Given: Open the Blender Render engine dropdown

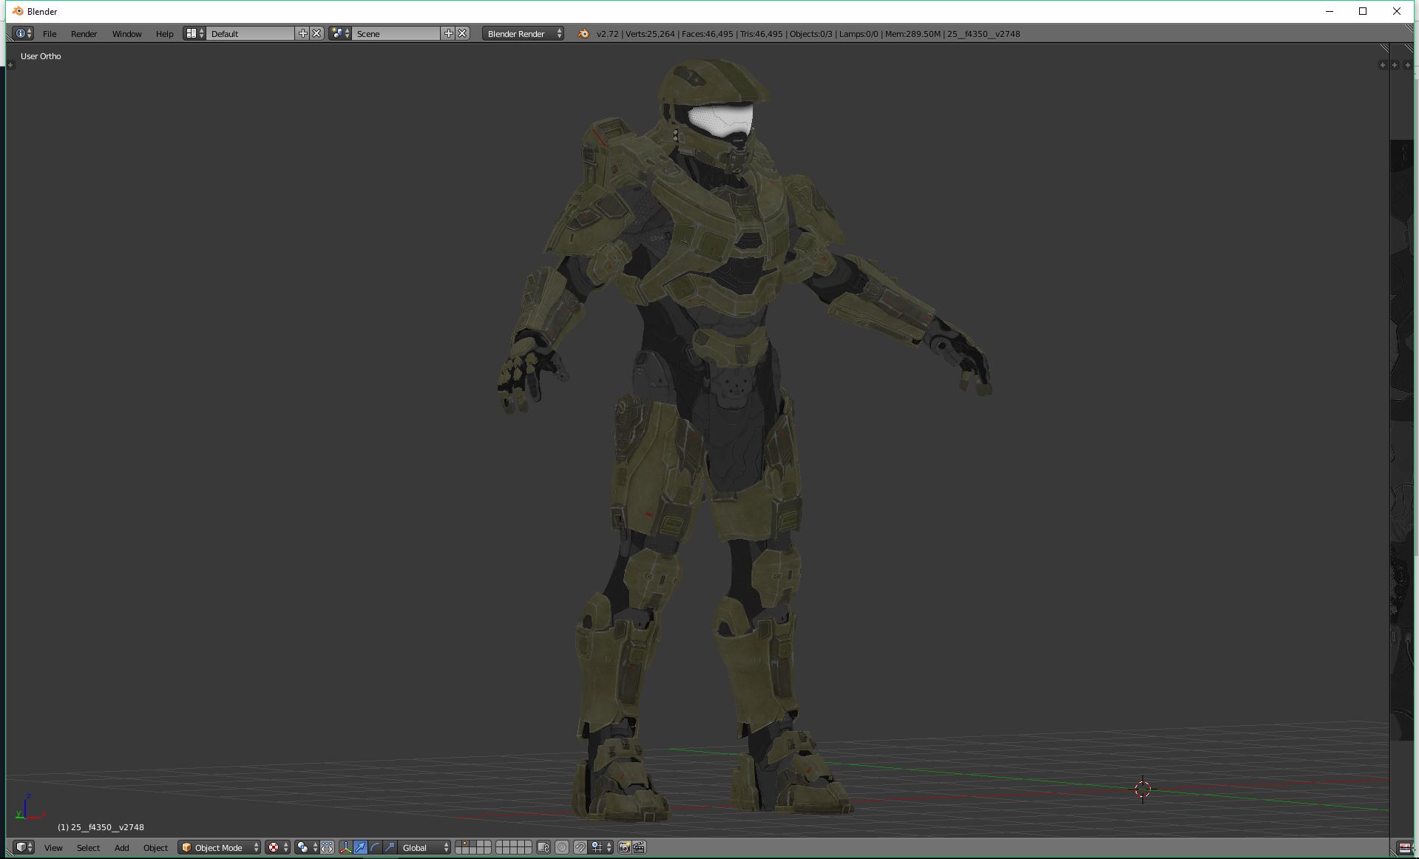Looking at the screenshot, I should coord(523,33).
